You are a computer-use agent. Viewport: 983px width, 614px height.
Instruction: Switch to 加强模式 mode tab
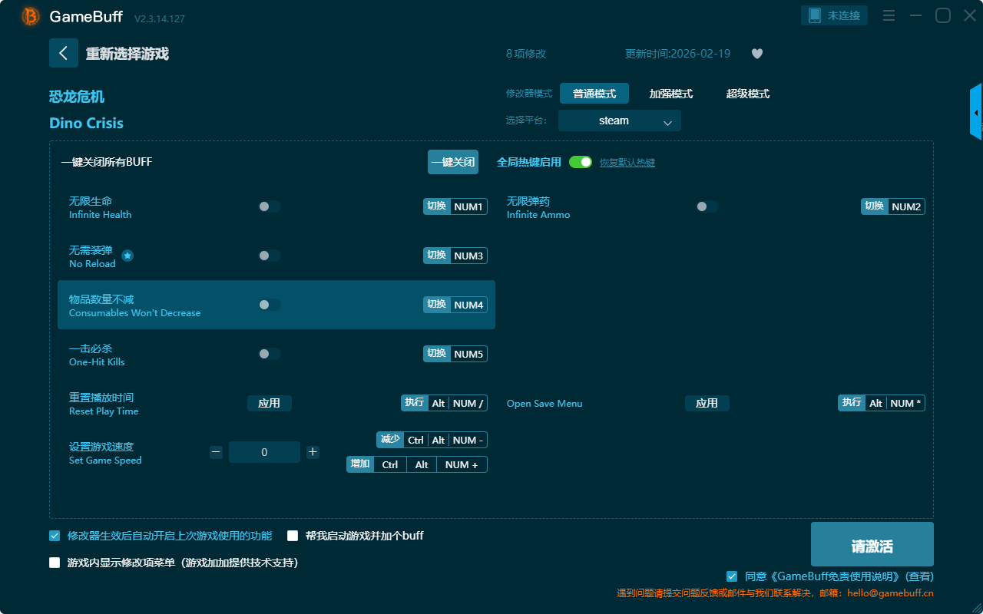pos(670,94)
